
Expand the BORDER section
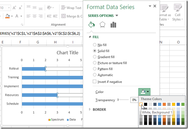point(90,109)
